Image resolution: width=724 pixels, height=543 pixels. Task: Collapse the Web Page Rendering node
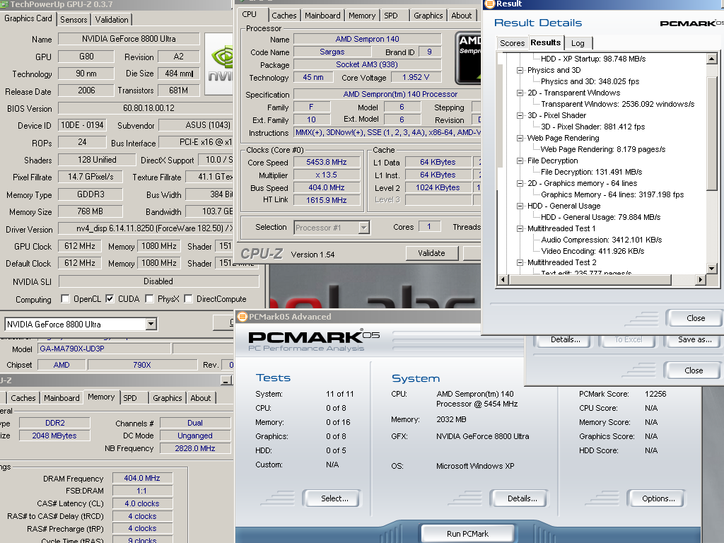pyautogui.click(x=520, y=138)
